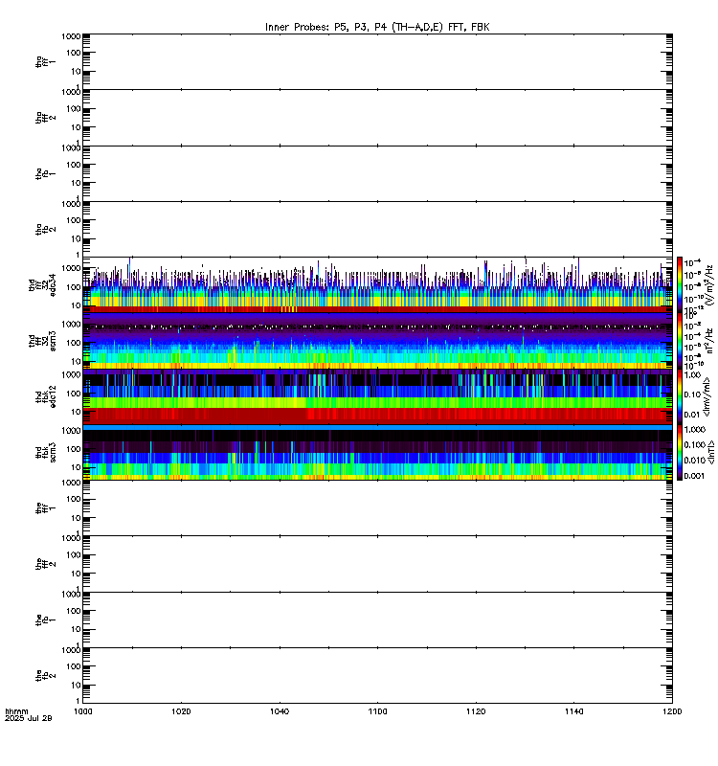Click the '2025 Jul' date label
The width and height of the screenshot is (718, 766).
(23, 718)
